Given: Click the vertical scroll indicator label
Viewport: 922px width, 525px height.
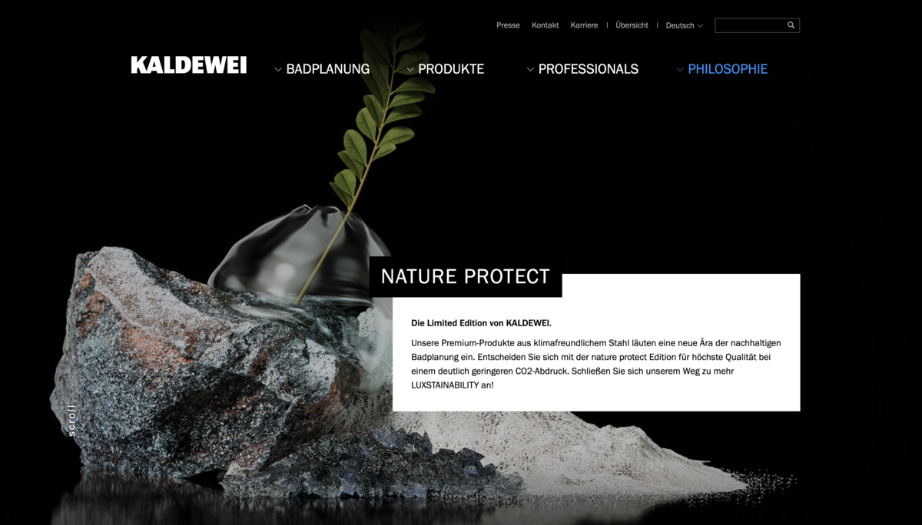Looking at the screenshot, I should click(x=71, y=420).
